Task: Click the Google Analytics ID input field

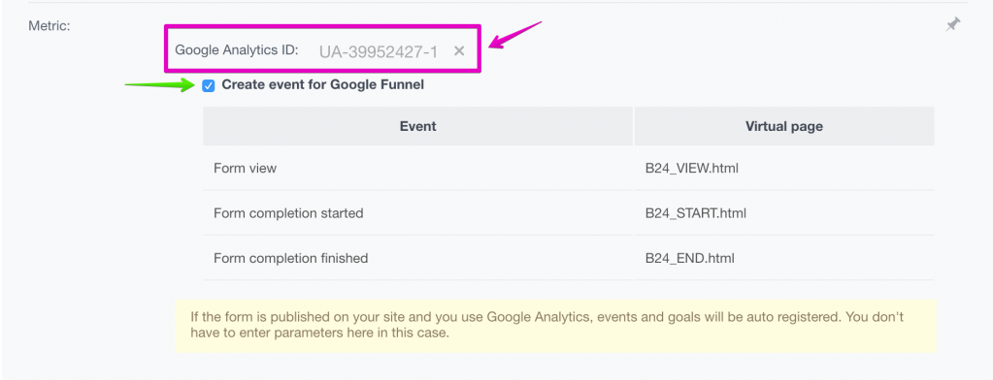Action: tap(378, 51)
